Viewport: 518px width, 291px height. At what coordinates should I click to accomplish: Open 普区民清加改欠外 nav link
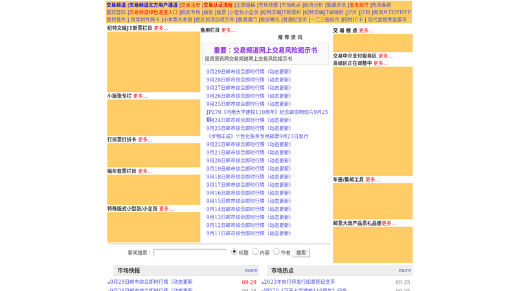[215, 19]
